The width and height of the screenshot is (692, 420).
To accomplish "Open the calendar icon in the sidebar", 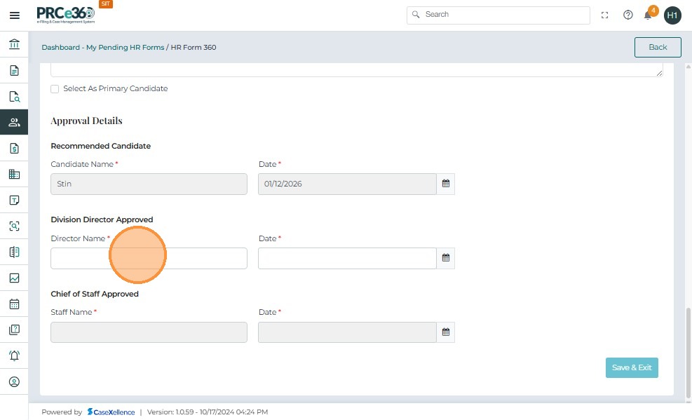I will 14,304.
